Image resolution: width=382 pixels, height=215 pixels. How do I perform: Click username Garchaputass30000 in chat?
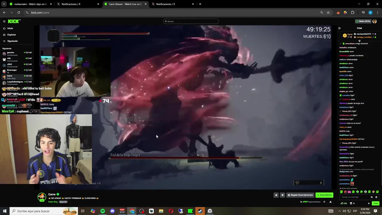click(348, 139)
